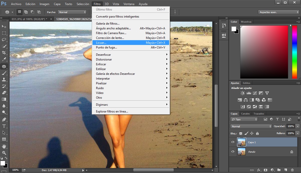Viewport: 301px width, 173px height.
Task: Hide the Capa 1 layer
Action: coord(233,142)
